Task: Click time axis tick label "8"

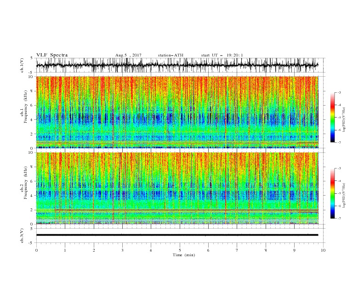Action: [x=266, y=250]
